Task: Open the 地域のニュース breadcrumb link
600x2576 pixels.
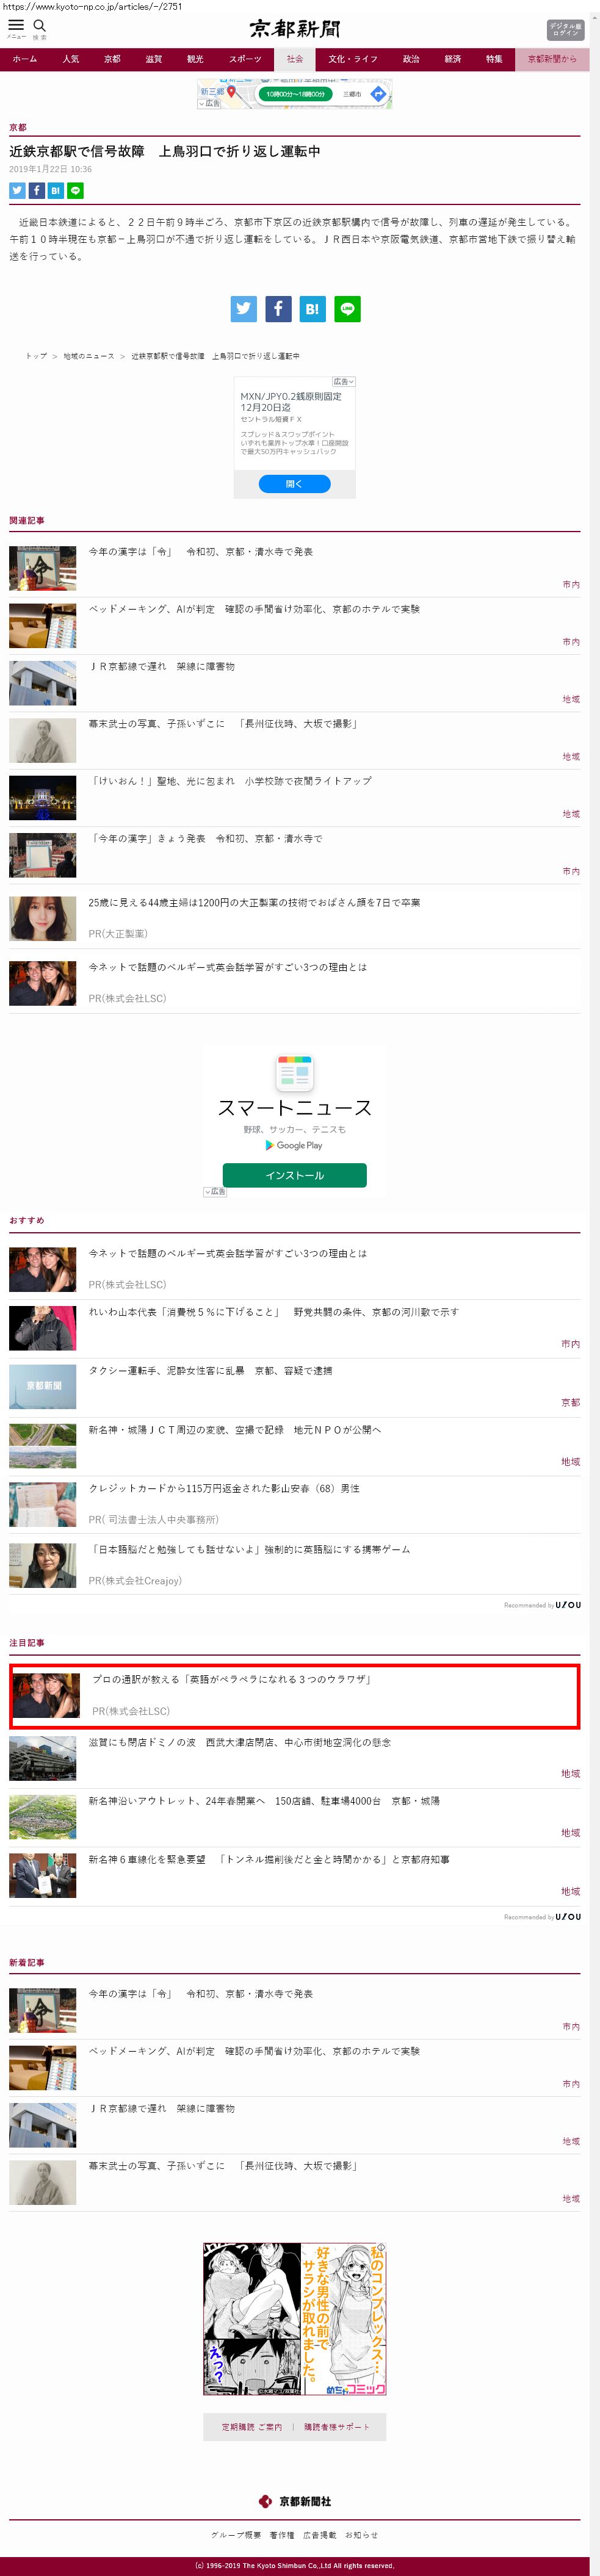Action: (x=88, y=356)
